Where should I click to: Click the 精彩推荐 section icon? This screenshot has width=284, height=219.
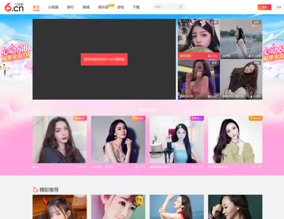[35, 190]
